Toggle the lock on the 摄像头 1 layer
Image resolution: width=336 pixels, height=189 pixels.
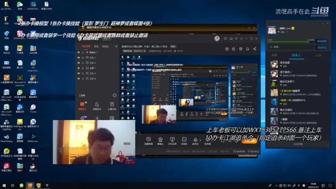(83, 52)
